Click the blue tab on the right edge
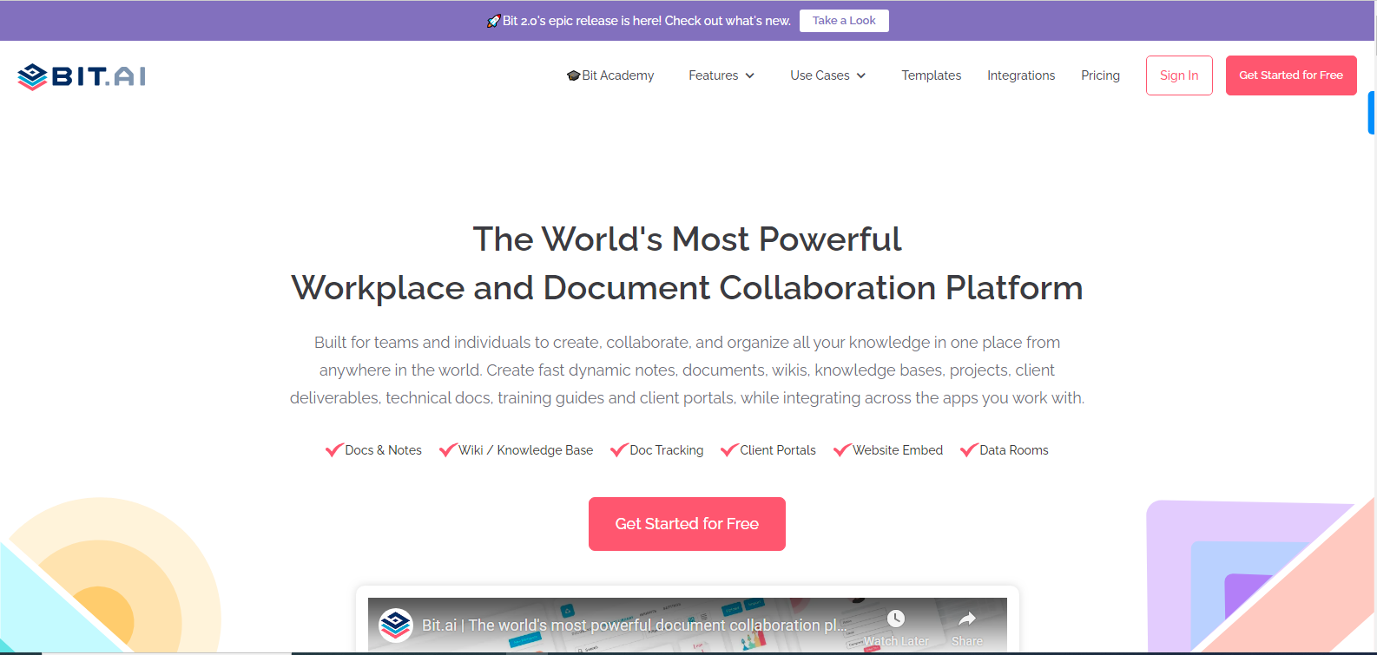 [1372, 113]
